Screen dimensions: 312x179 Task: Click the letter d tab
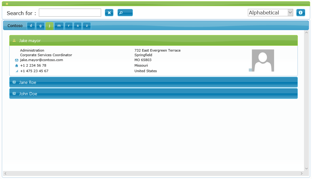click(31, 26)
